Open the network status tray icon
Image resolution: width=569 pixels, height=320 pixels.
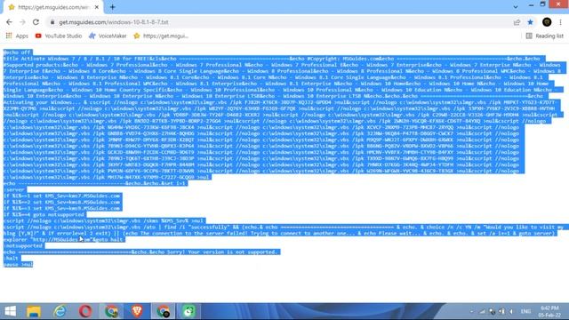pos(482,311)
